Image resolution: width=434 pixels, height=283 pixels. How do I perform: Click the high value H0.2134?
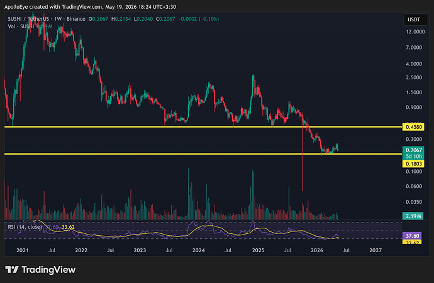tap(121, 19)
